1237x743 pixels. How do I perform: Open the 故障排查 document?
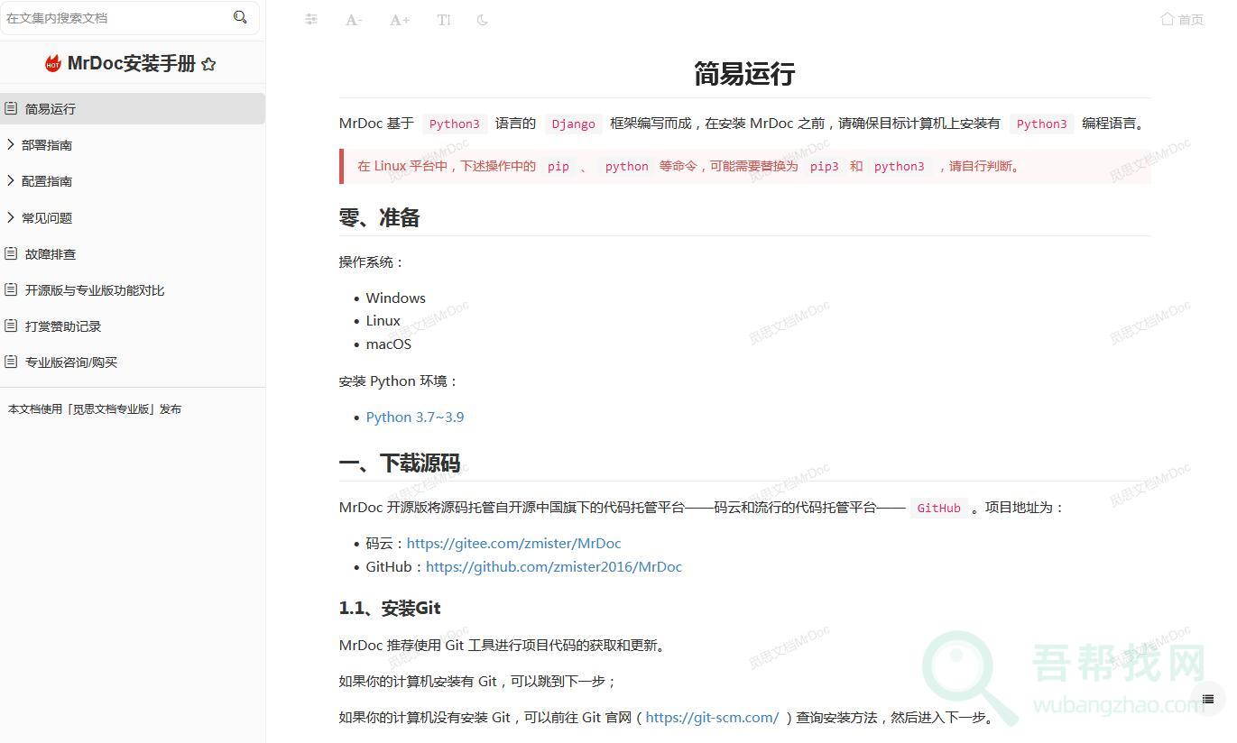[51, 254]
